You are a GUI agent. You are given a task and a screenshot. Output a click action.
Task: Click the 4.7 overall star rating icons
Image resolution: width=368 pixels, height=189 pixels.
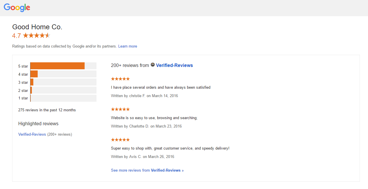click(37, 36)
